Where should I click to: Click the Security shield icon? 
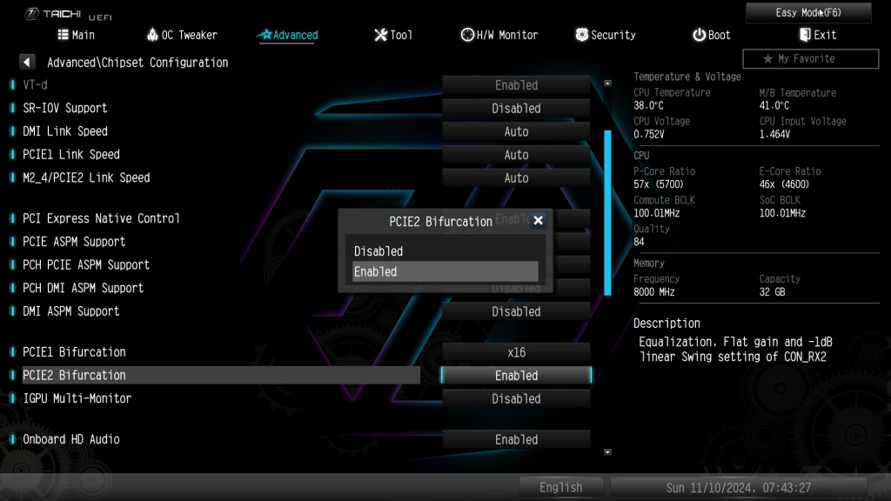click(582, 35)
